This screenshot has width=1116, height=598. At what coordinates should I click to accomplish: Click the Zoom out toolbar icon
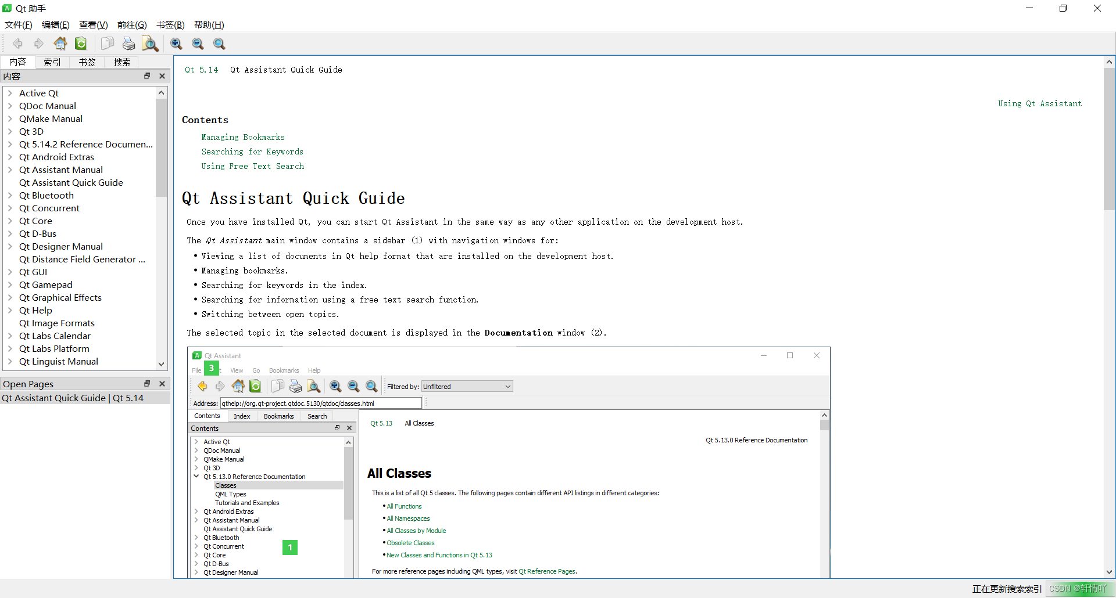pyautogui.click(x=198, y=44)
